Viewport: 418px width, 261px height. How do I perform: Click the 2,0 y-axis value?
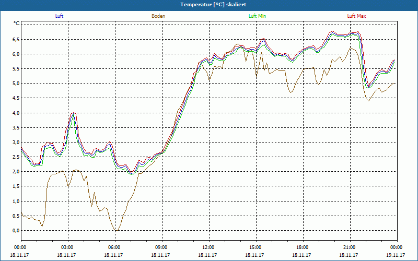tap(16, 172)
